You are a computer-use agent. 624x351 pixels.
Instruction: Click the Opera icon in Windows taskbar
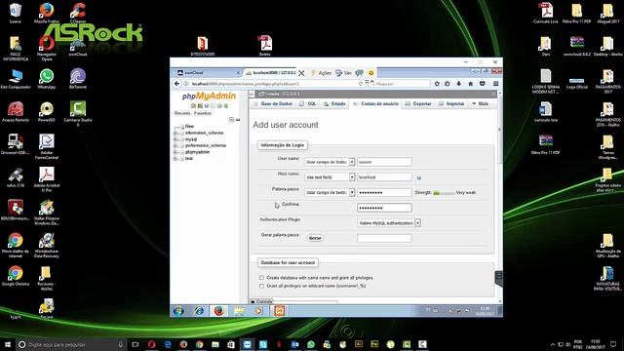click(x=152, y=344)
